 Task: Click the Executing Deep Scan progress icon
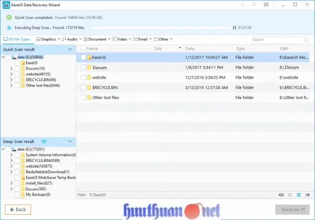pyautogui.click(x=9, y=28)
